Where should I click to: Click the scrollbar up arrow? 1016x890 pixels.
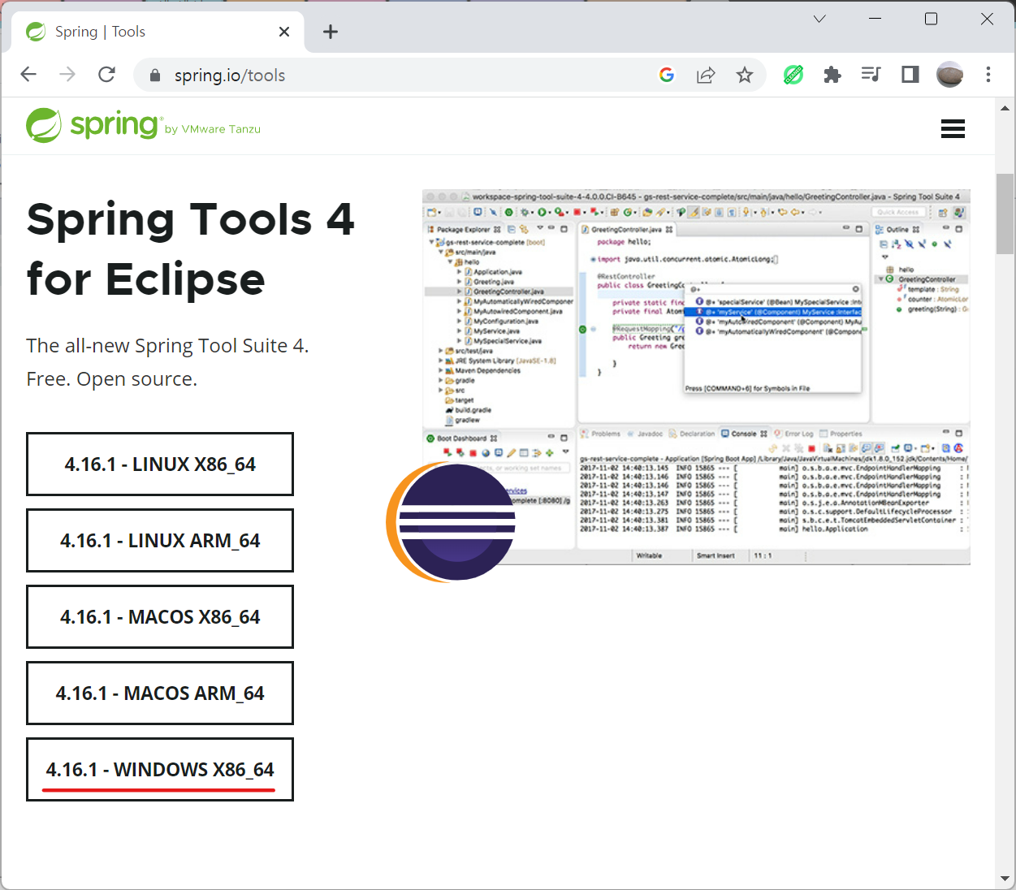click(x=1005, y=108)
